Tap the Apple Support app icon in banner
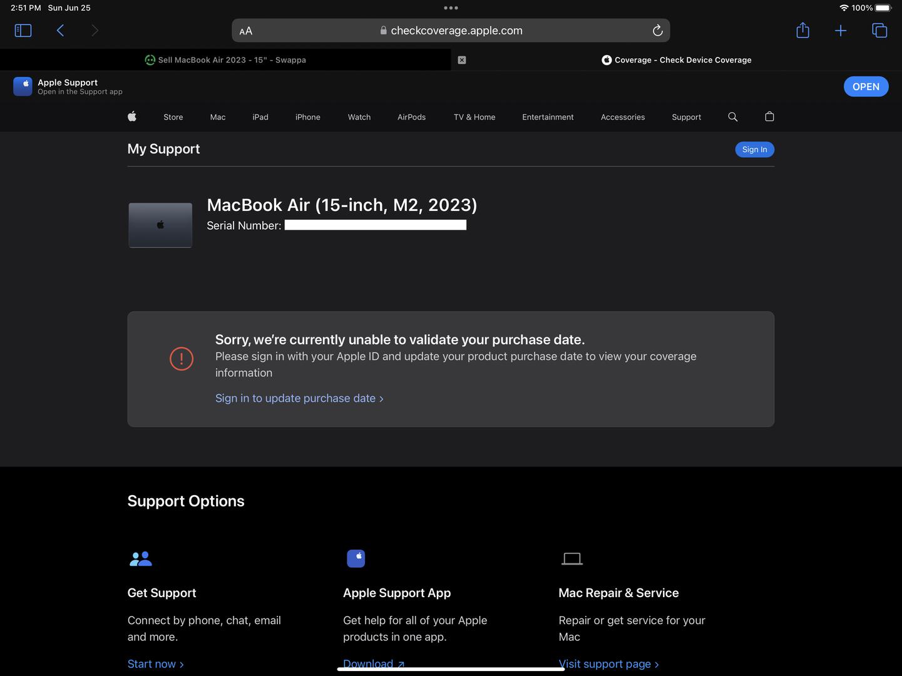Image resolution: width=902 pixels, height=676 pixels. click(23, 86)
